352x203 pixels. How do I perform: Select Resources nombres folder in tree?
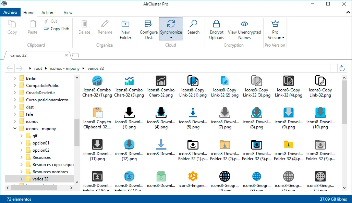click(x=50, y=172)
